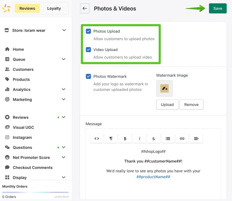Insert a bulleted list in editor
Viewport: 232px width, 201px height.
[x=168, y=139]
